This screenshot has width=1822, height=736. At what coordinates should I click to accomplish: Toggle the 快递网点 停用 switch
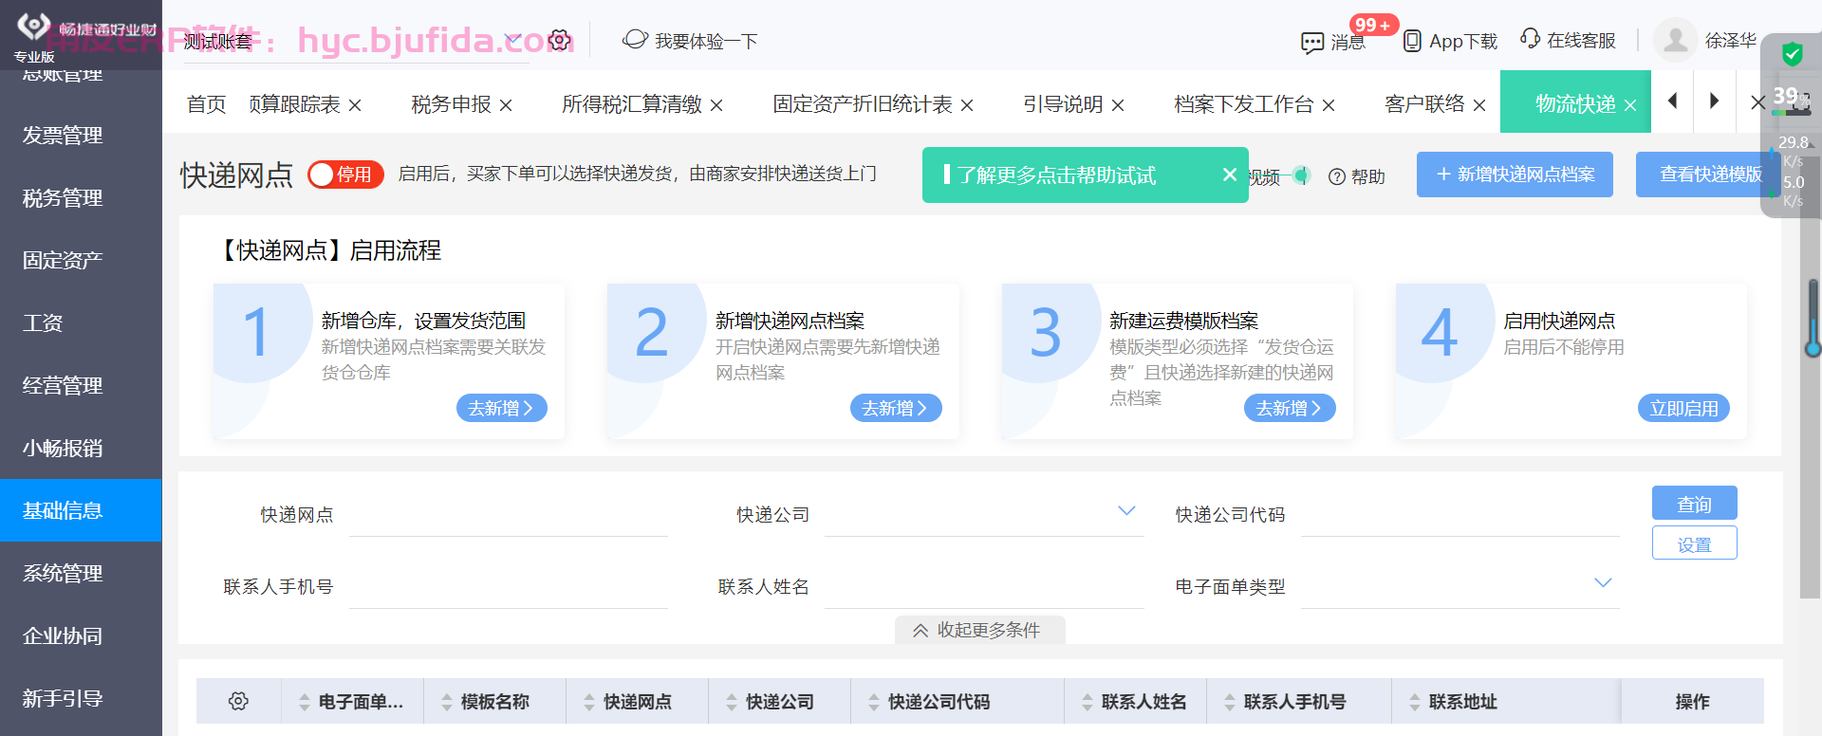(345, 175)
